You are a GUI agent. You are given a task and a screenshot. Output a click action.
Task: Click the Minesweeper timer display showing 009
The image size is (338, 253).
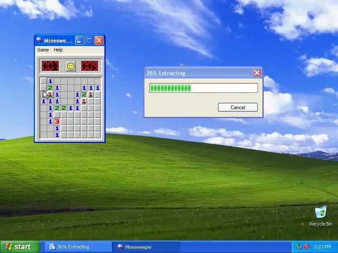click(90, 66)
